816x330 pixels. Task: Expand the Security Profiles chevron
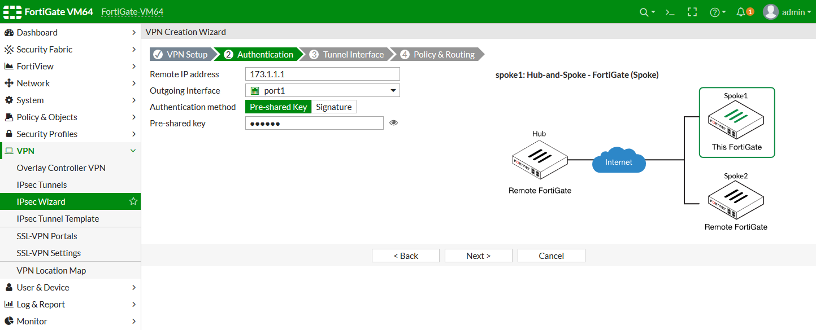(x=133, y=134)
